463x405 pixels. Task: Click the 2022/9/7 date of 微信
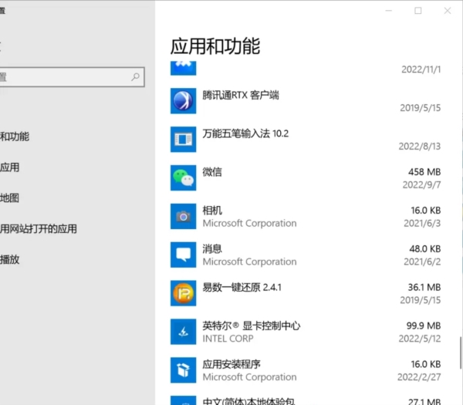pos(421,185)
